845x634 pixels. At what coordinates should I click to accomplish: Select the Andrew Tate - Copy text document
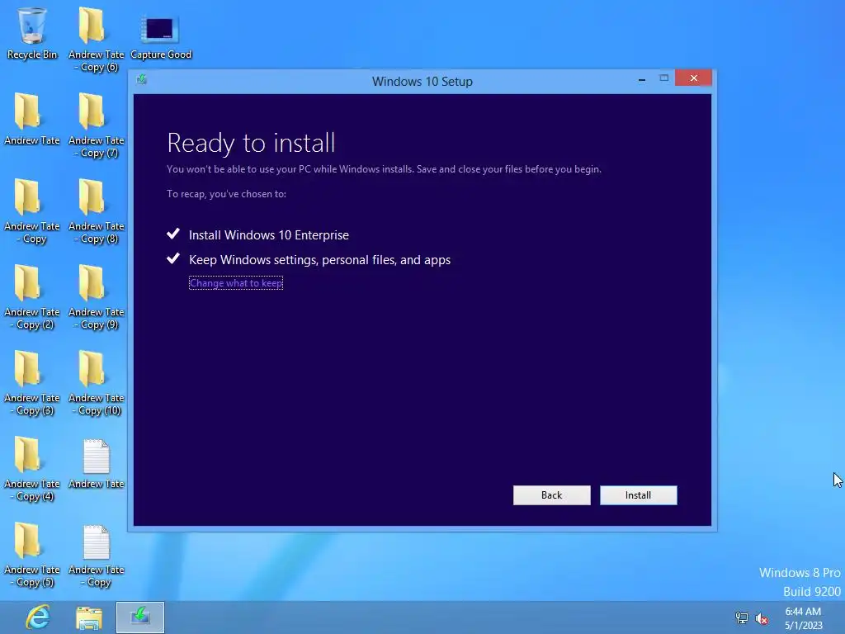point(96,556)
